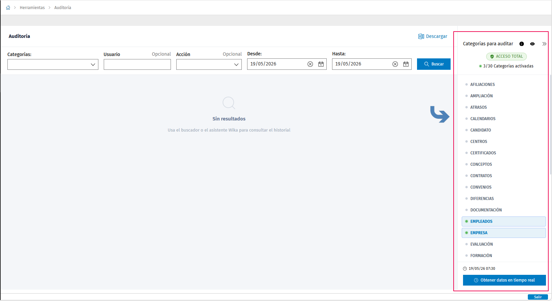
Task: Click the ACCESO TOTAL badge
Action: pyautogui.click(x=506, y=56)
